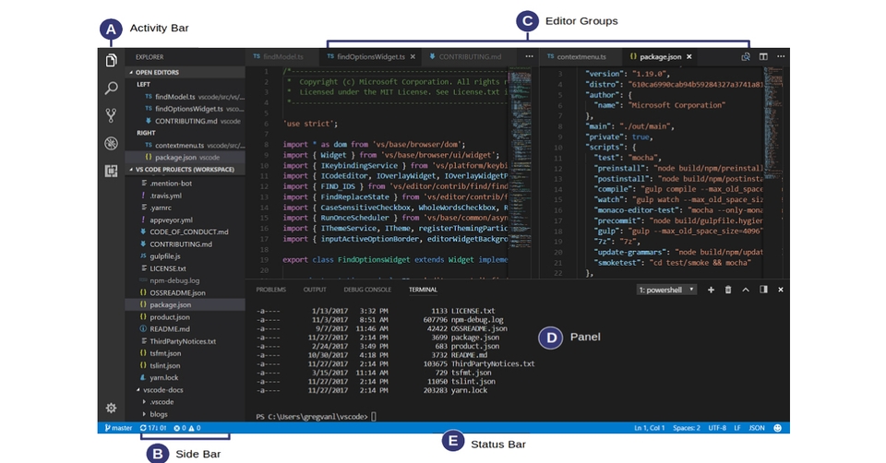Open tslint.json in the Explorer tree

pyautogui.click(x=185, y=365)
